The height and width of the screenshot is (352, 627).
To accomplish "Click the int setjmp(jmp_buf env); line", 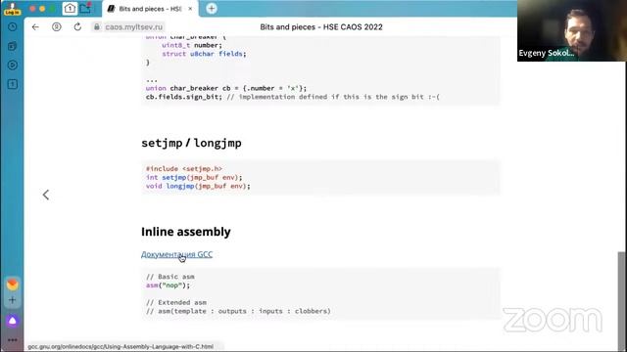I will (194, 177).
